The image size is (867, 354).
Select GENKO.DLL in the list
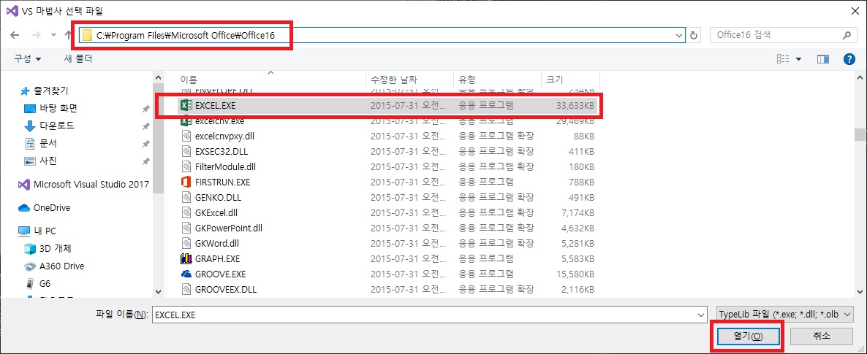pyautogui.click(x=219, y=196)
